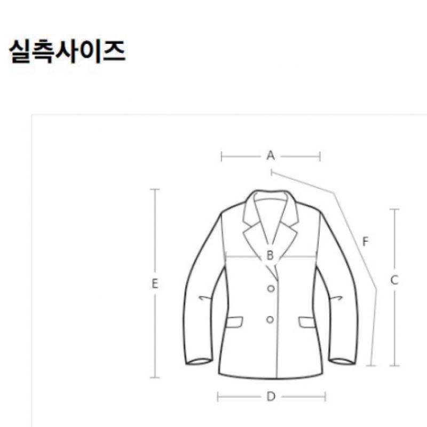Click the lower jacket button

[x=270, y=319]
